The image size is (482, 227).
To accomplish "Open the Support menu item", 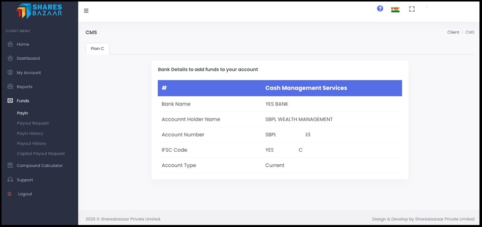I will [x=25, y=180].
